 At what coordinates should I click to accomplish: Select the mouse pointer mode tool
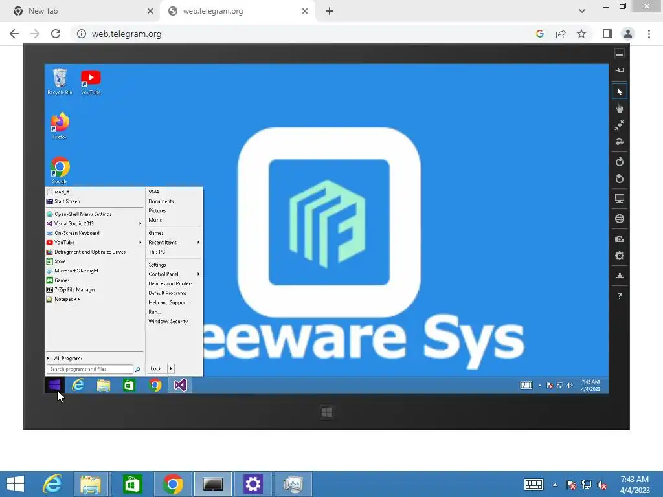(x=620, y=92)
